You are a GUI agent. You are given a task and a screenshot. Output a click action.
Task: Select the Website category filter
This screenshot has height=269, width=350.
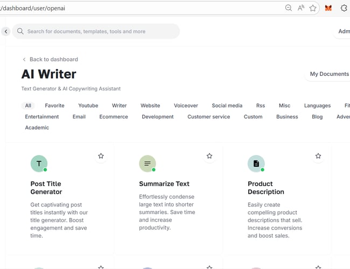150,105
